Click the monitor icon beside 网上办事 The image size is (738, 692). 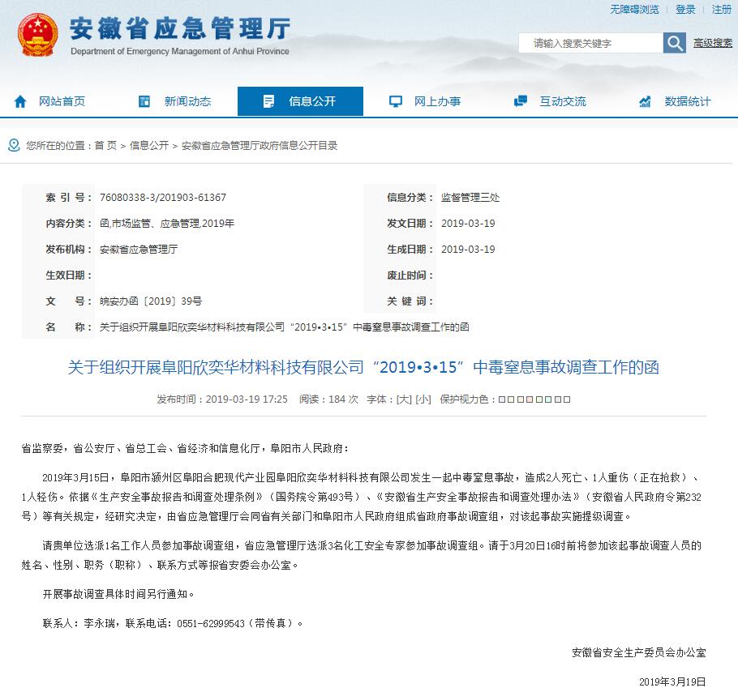tap(395, 101)
